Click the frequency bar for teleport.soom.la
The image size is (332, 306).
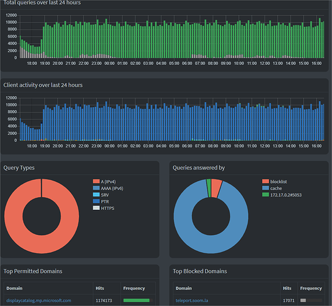click(x=303, y=300)
